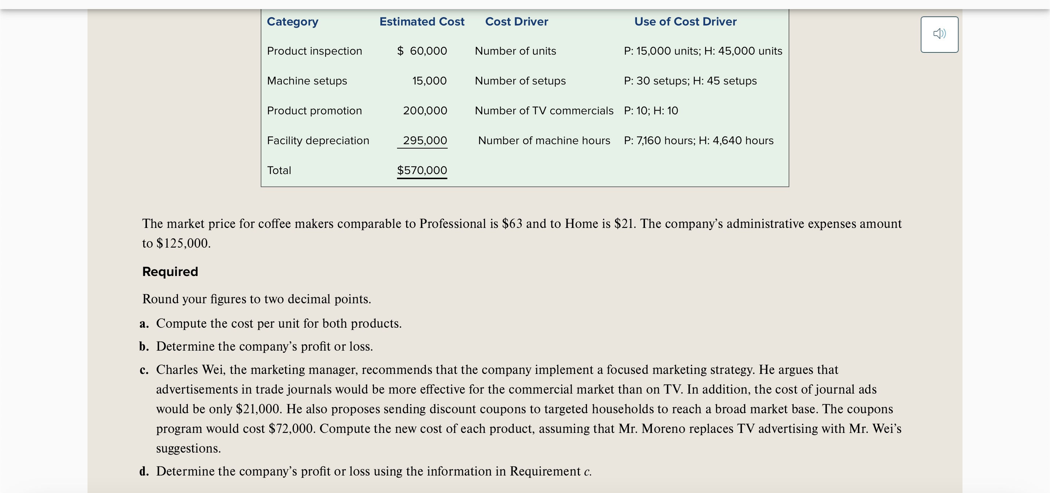Click the Estimated Cost column header
Screen dimensions: 1050x493
(x=421, y=21)
